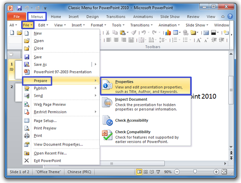Click the Align Text Left icon

pyautogui.click(x=109, y=40)
